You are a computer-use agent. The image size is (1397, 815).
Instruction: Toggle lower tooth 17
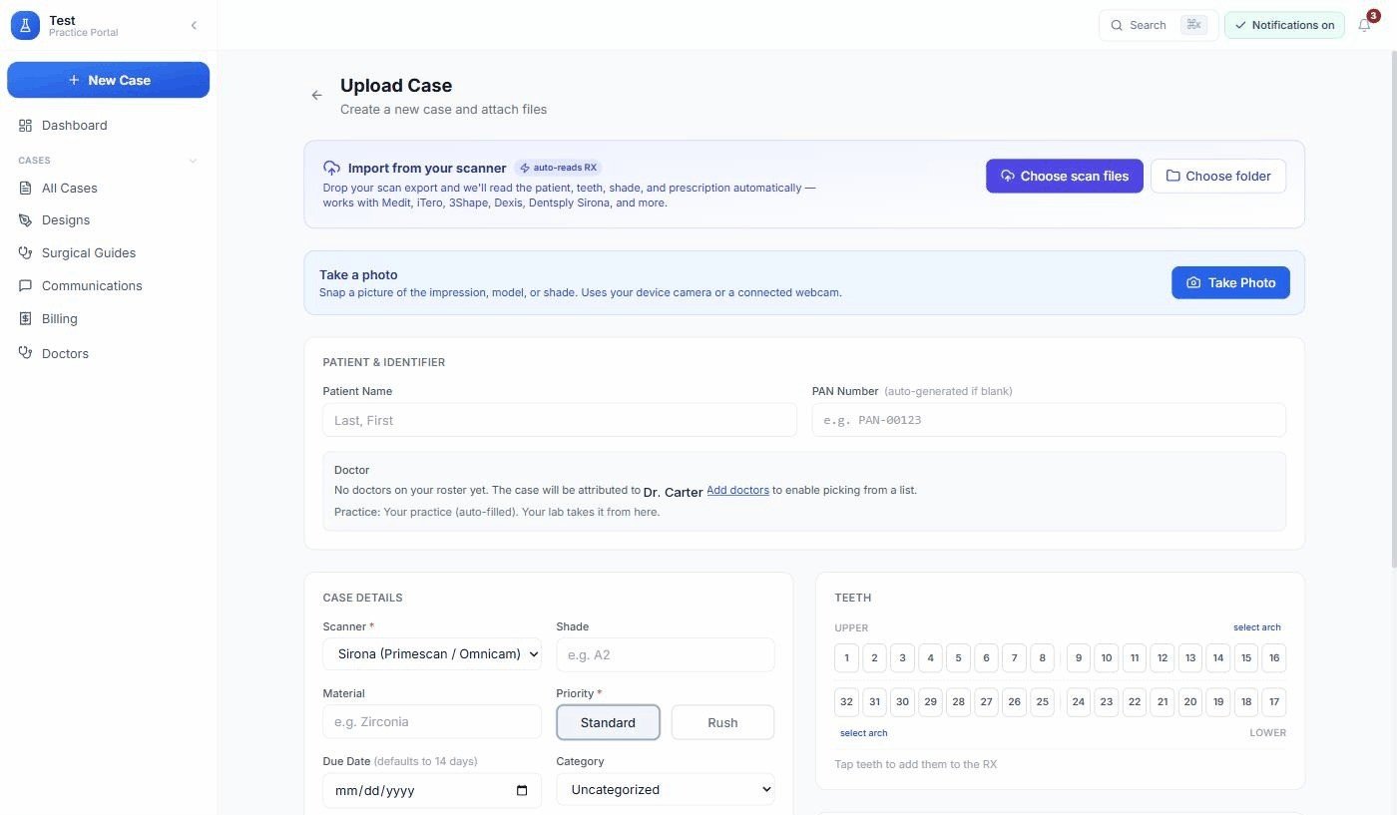[1273, 701]
